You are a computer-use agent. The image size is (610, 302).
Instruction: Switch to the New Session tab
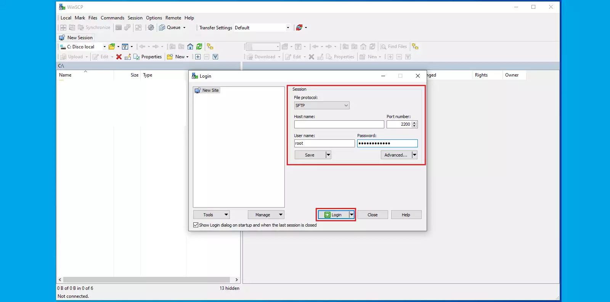click(76, 38)
